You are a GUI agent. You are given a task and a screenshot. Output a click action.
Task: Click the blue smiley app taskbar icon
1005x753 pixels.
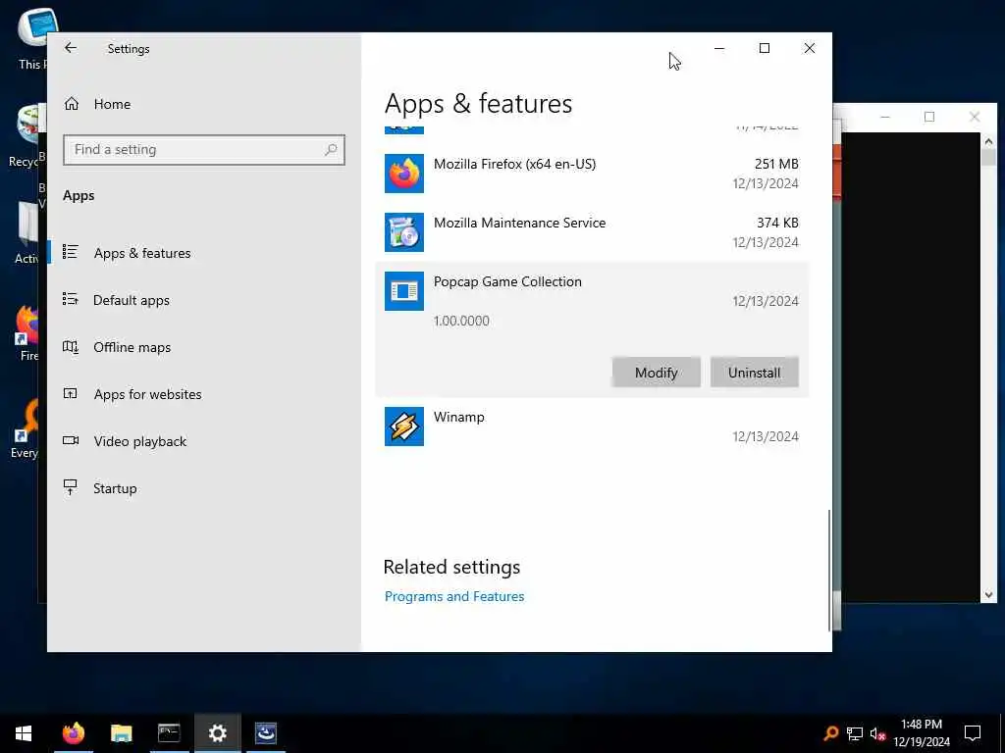coord(265,733)
